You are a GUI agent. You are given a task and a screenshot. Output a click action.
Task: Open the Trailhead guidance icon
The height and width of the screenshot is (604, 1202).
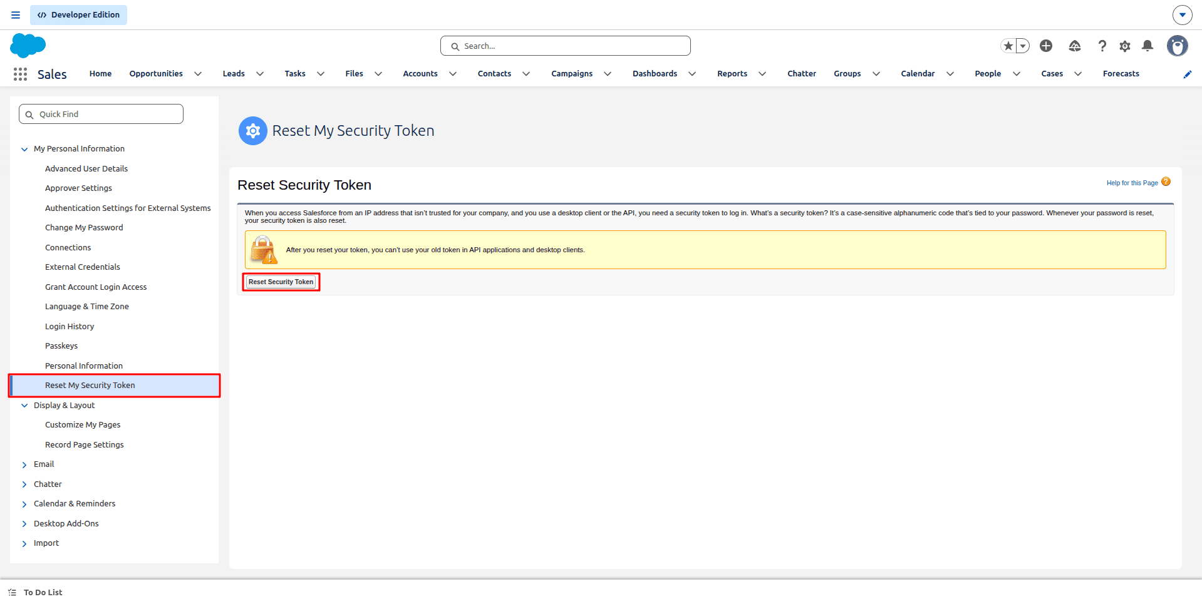coord(1075,46)
